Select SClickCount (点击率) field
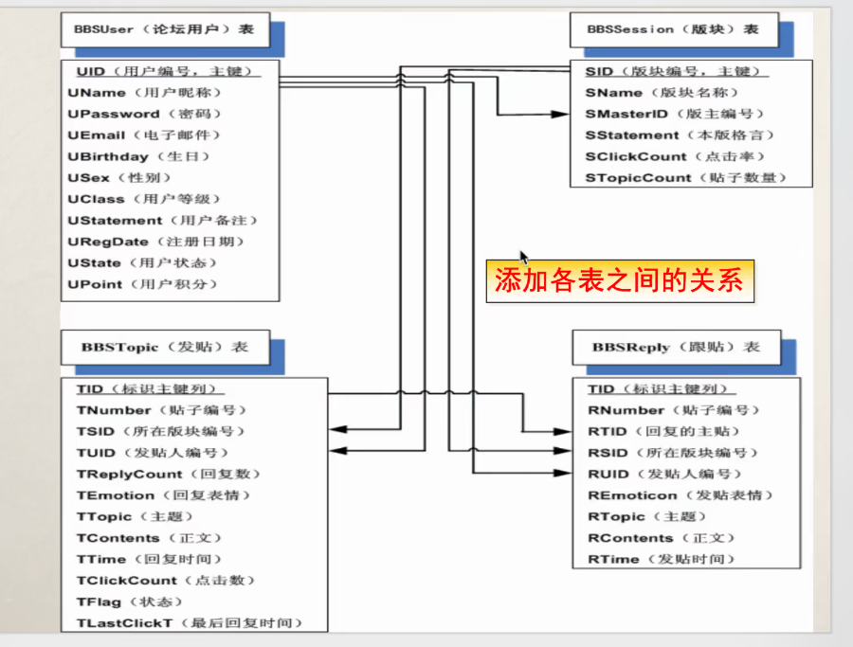The image size is (853, 647). (x=675, y=156)
